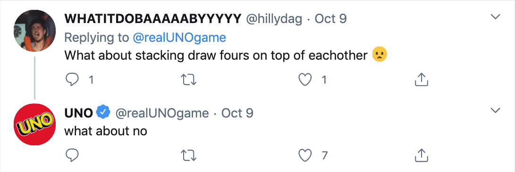Open more options chevron on UNO's tweet
The image size is (515, 172).
[495, 110]
